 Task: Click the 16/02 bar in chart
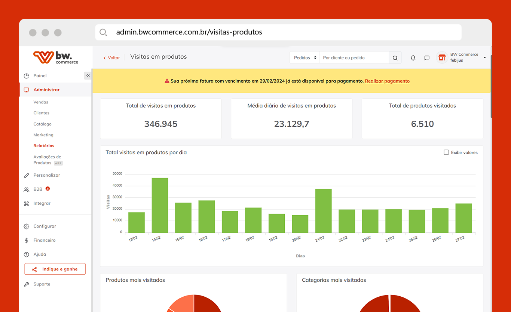pyautogui.click(x=206, y=216)
